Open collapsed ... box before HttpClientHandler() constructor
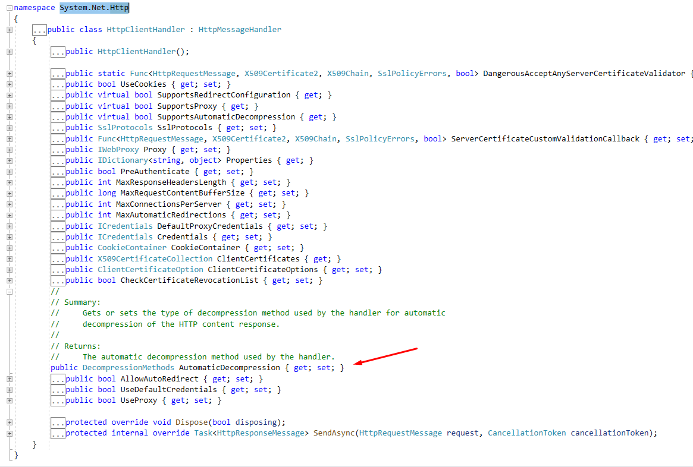Image resolution: width=693 pixels, height=467 pixels. [58, 52]
